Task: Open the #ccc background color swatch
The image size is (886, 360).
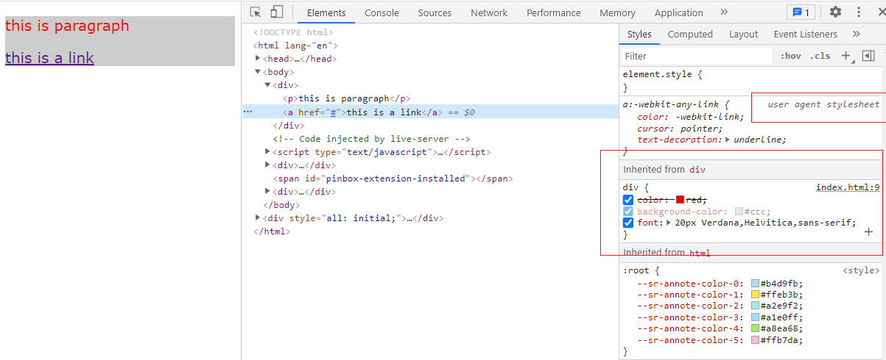Action: pyautogui.click(x=739, y=212)
